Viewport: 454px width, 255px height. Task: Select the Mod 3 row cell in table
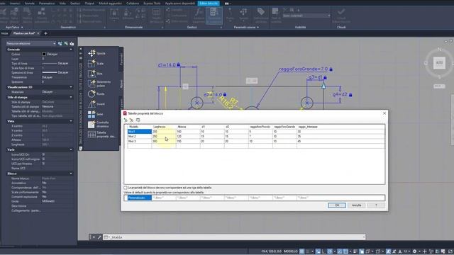(x=140, y=142)
